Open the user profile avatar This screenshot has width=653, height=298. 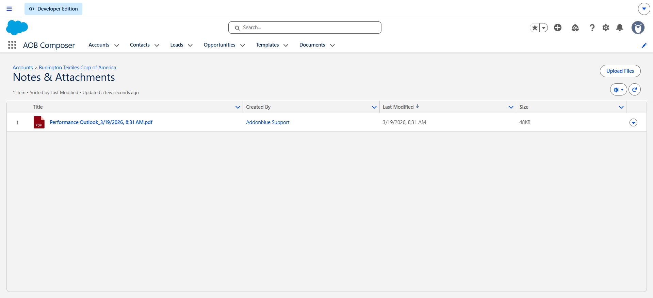click(x=638, y=28)
